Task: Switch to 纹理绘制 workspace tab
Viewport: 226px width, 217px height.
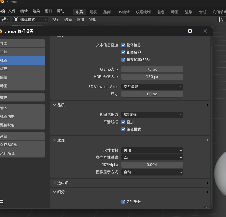Action: coord(143,12)
